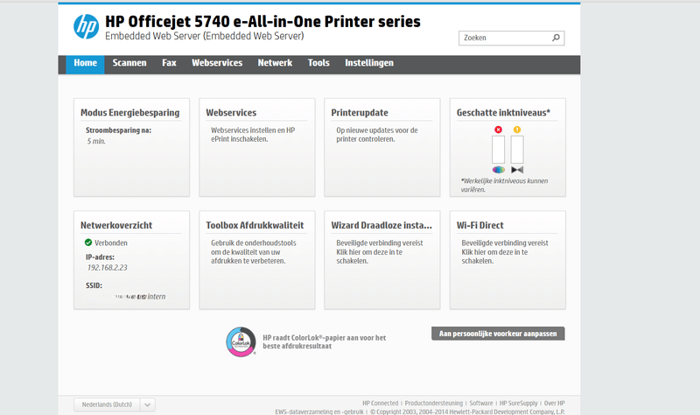Image resolution: width=700 pixels, height=415 pixels.
Task: Click the black ink level bar
Action: (x=517, y=150)
